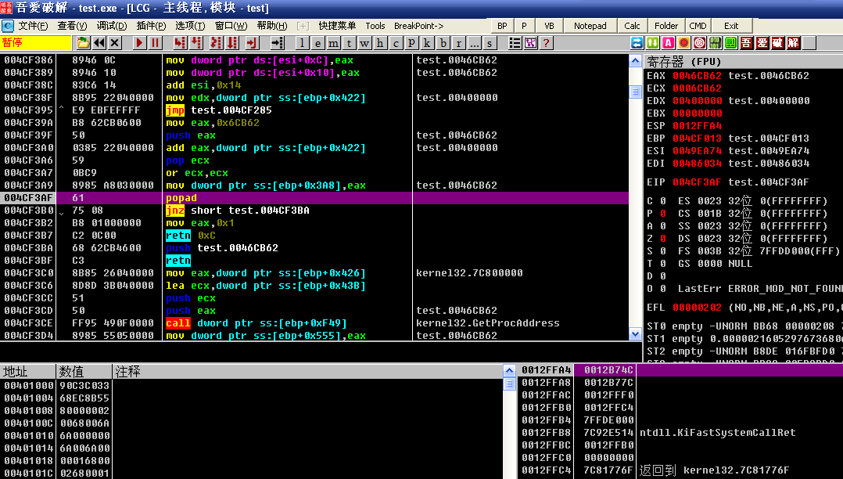Close the debugged program with X icon
Screen dimensions: 843x479
coord(114,43)
